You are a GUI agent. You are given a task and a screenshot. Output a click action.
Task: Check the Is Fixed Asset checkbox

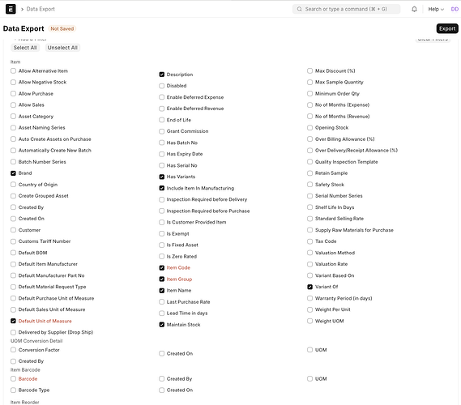tap(162, 245)
